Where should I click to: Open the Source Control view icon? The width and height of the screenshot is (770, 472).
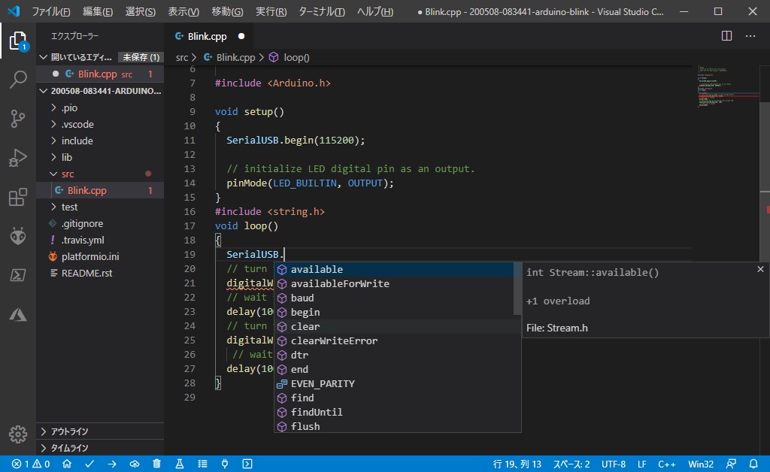(18, 119)
